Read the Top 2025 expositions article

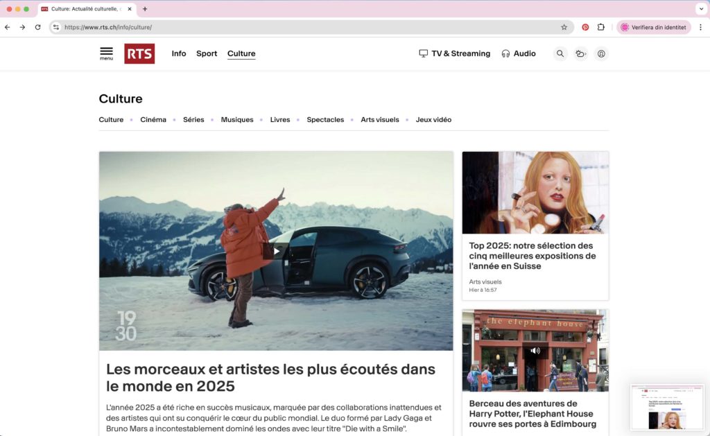(x=532, y=256)
